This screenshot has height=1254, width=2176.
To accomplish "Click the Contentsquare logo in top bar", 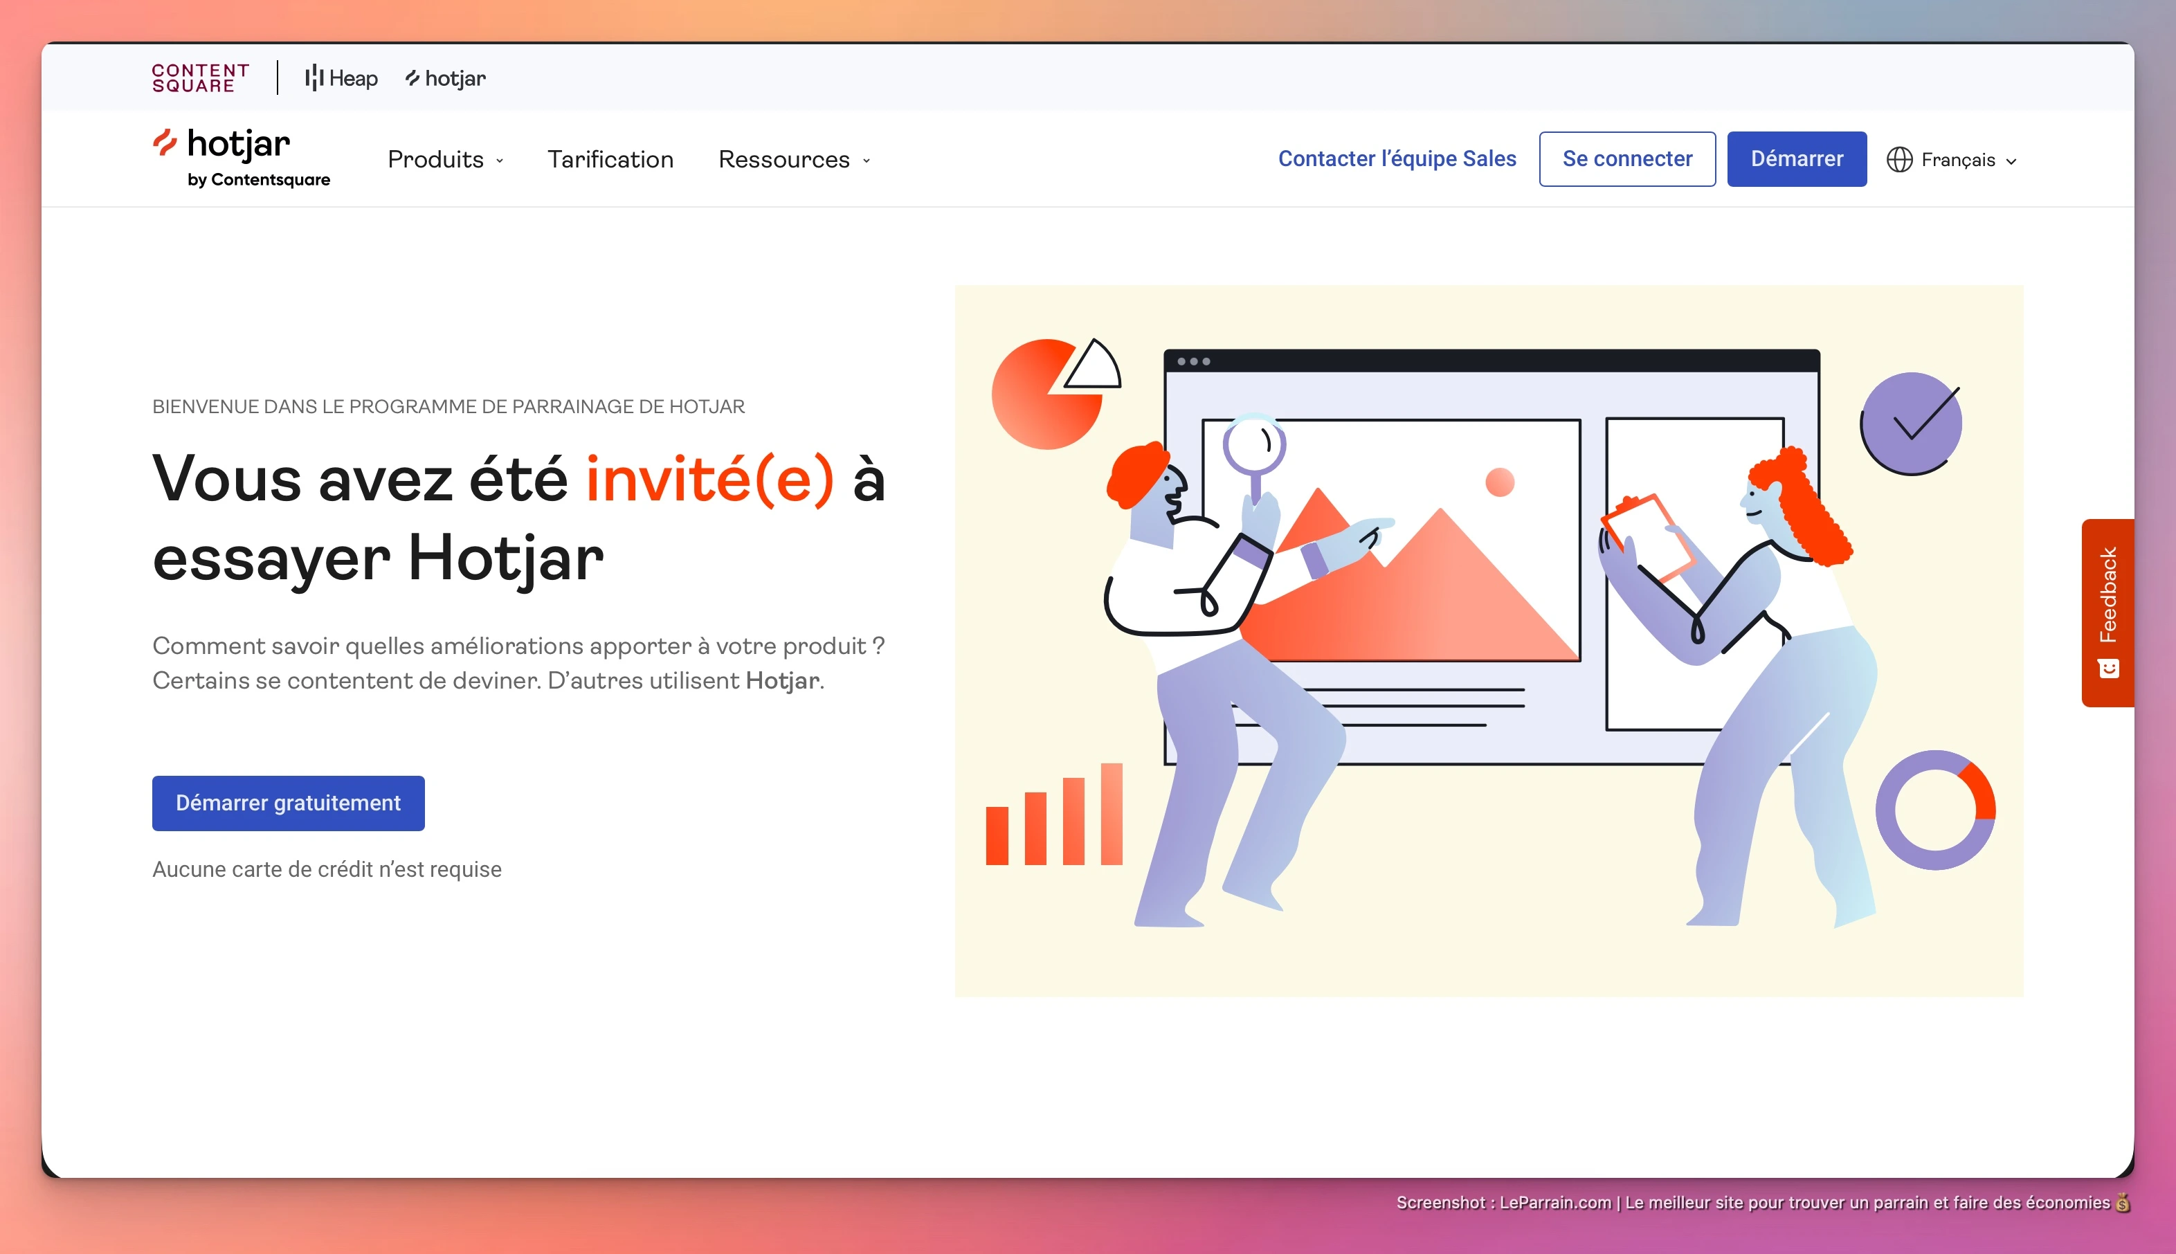I will click(x=200, y=78).
